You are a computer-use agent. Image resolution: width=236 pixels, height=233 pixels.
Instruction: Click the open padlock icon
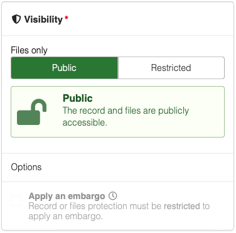(x=31, y=112)
